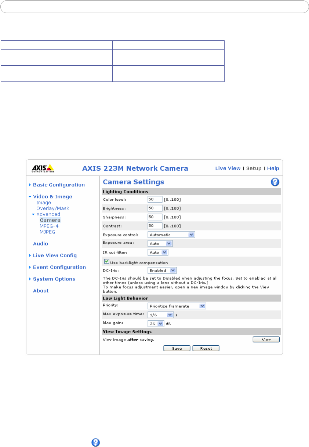The height and width of the screenshot is (447, 309).
Task: Click the Brightness input field
Action: point(155,208)
